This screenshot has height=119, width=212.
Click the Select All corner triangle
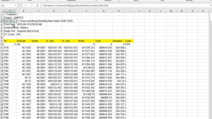[2, 11]
